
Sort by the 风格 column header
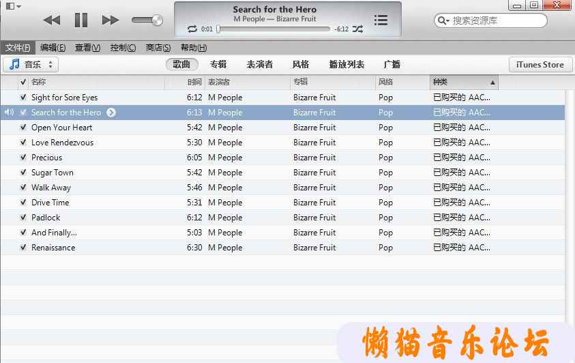(x=402, y=82)
